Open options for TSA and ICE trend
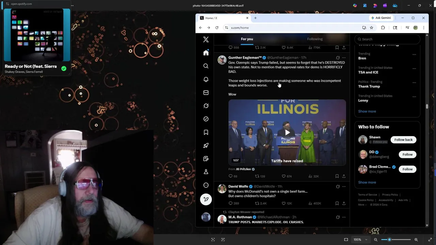Screen dimensions: 436x245 coord(414,68)
